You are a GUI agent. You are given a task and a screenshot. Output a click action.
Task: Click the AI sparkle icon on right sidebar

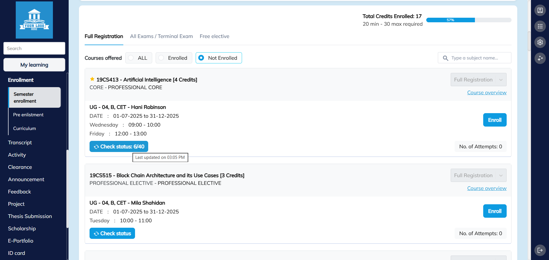click(x=540, y=58)
